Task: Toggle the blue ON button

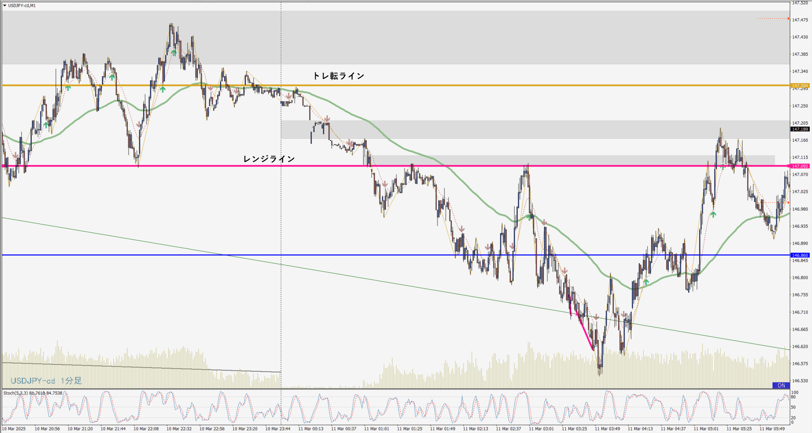Action: [x=781, y=385]
